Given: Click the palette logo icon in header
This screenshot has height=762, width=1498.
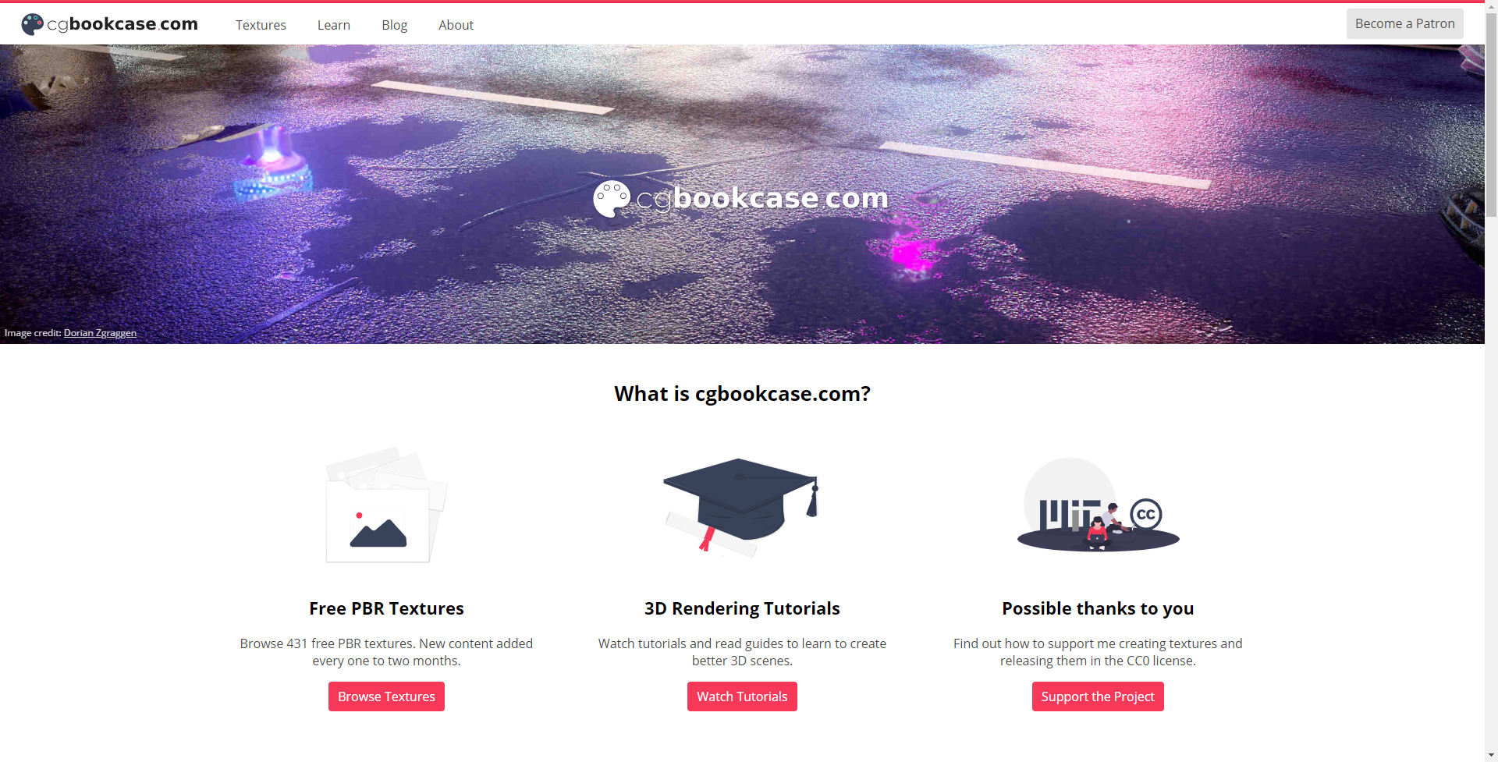Looking at the screenshot, I should coord(32,24).
